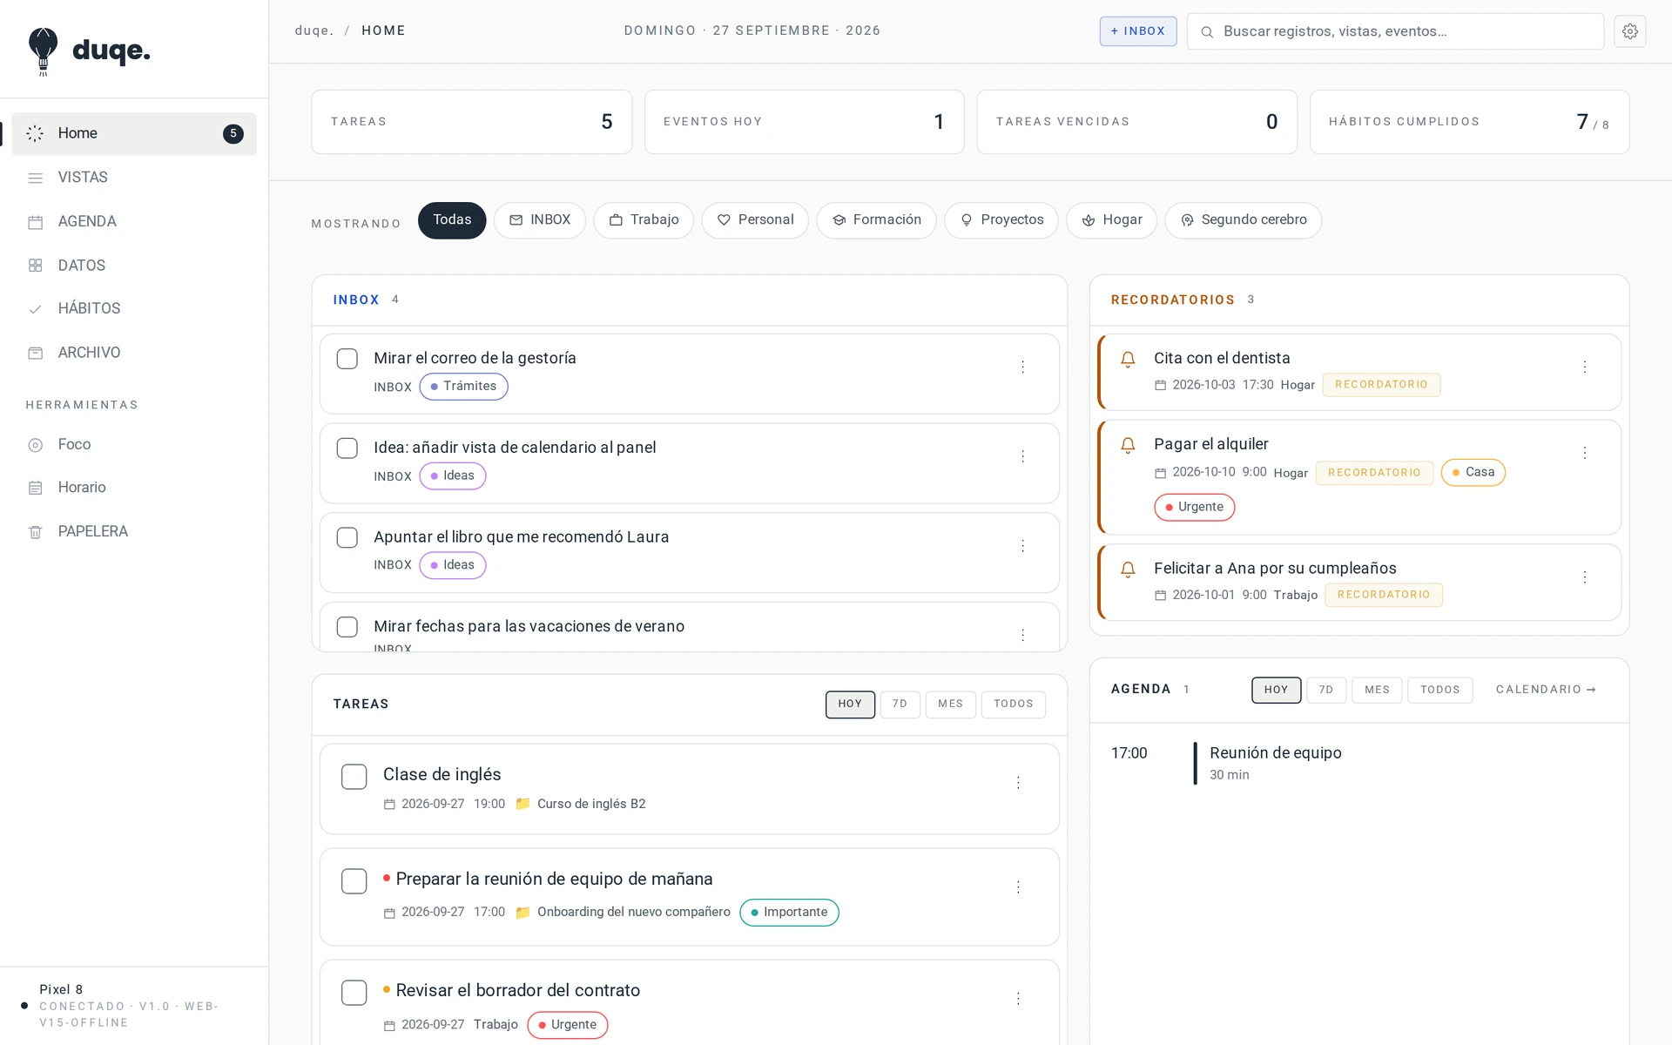Click bell icon on Cita con el dentista

[x=1128, y=359]
